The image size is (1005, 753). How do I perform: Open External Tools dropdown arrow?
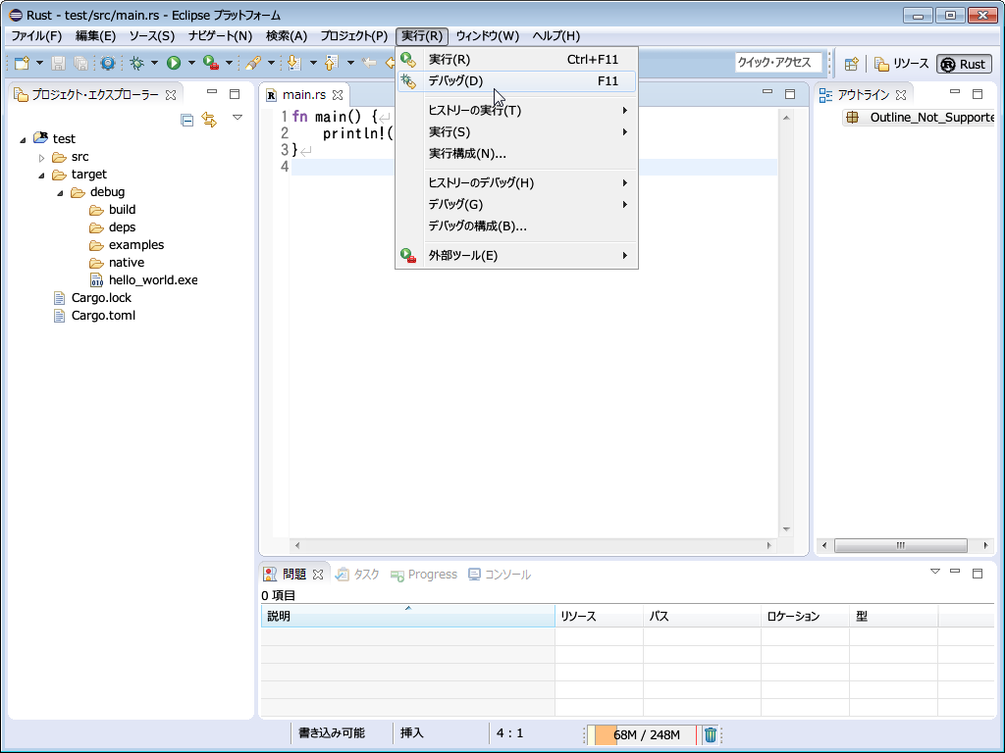[x=229, y=63]
